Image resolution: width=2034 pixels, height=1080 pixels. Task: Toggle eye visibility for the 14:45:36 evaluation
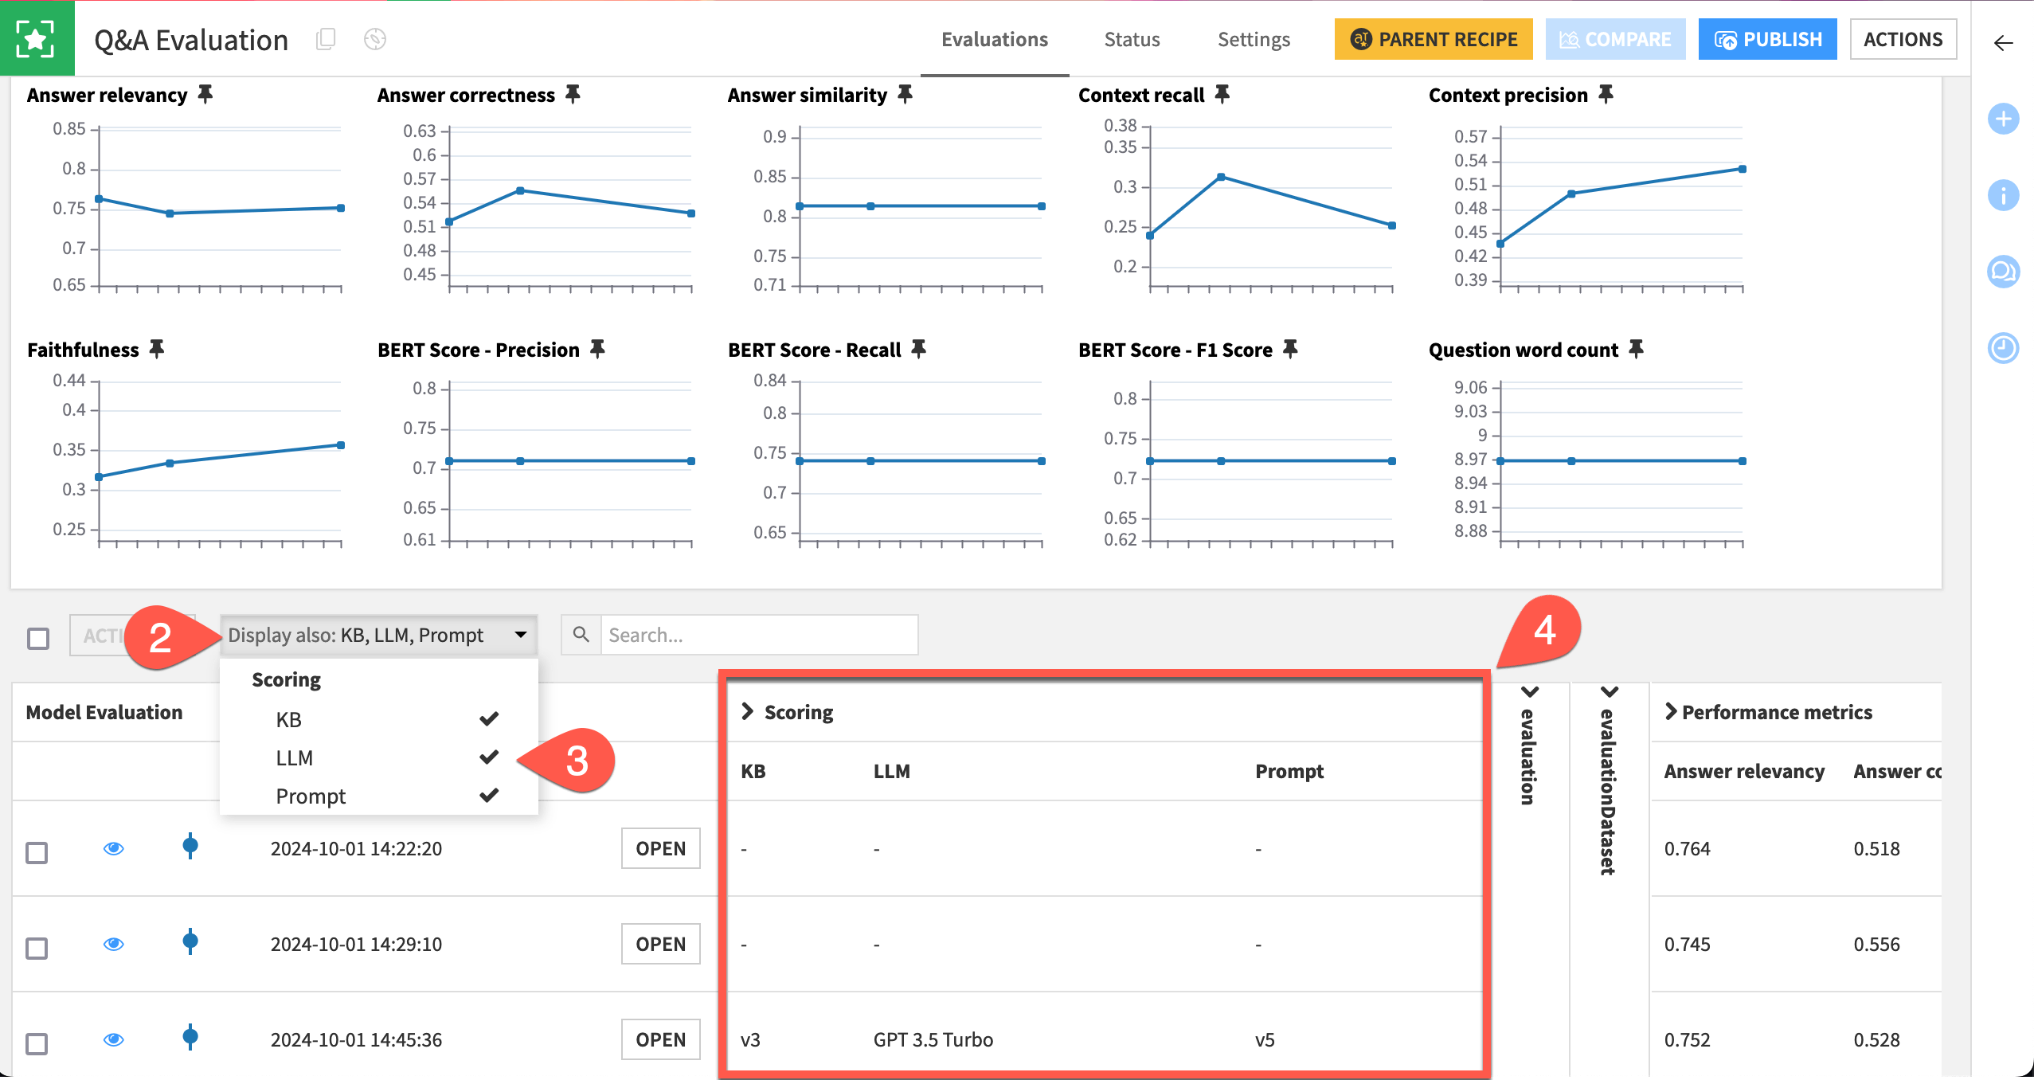point(114,1040)
